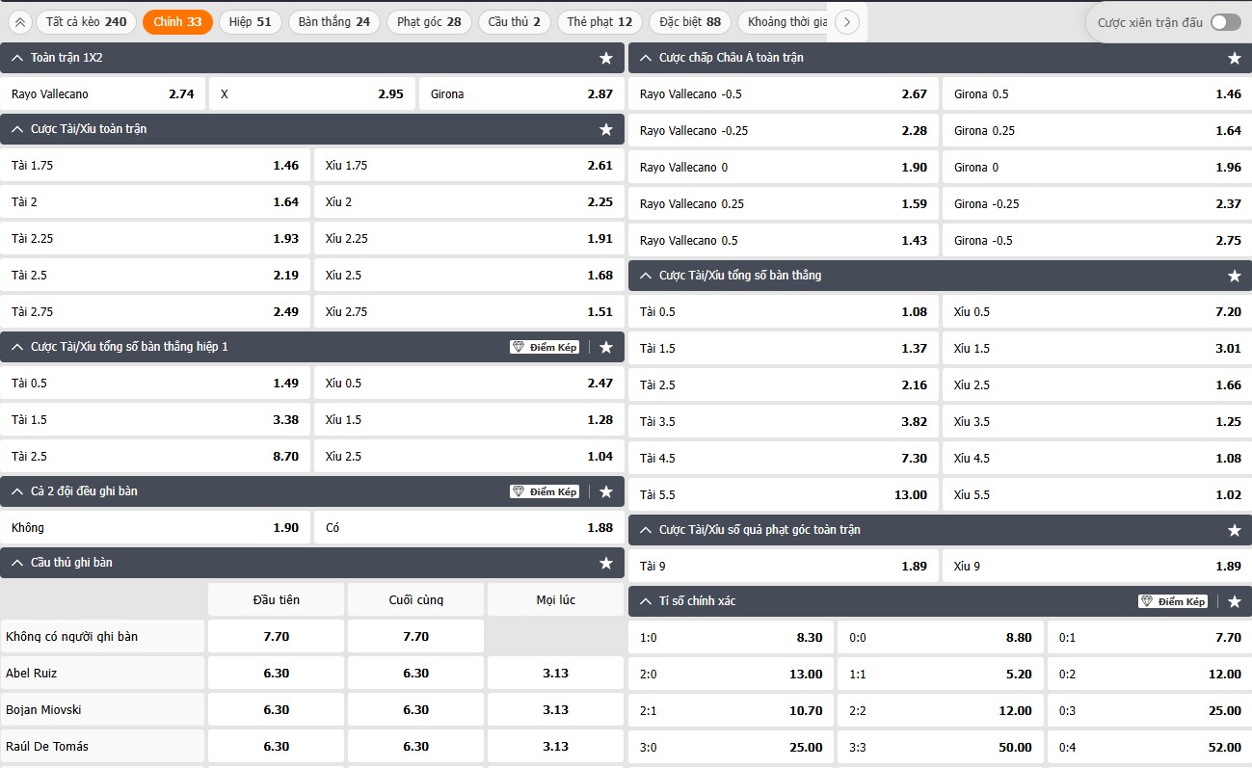Open the Tất cả kèo 240 tab

(87, 22)
